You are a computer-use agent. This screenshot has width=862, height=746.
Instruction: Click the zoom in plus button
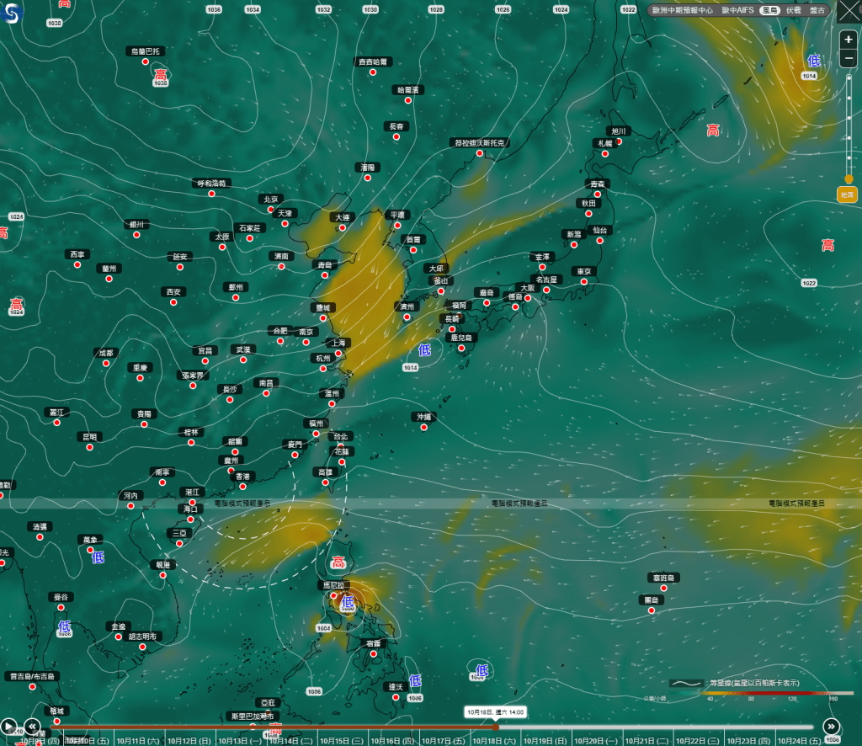[848, 40]
